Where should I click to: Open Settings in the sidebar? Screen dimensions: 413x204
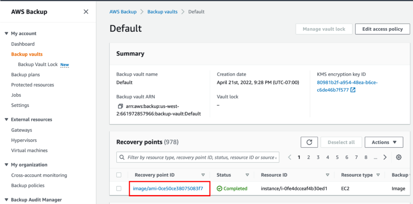click(x=20, y=105)
